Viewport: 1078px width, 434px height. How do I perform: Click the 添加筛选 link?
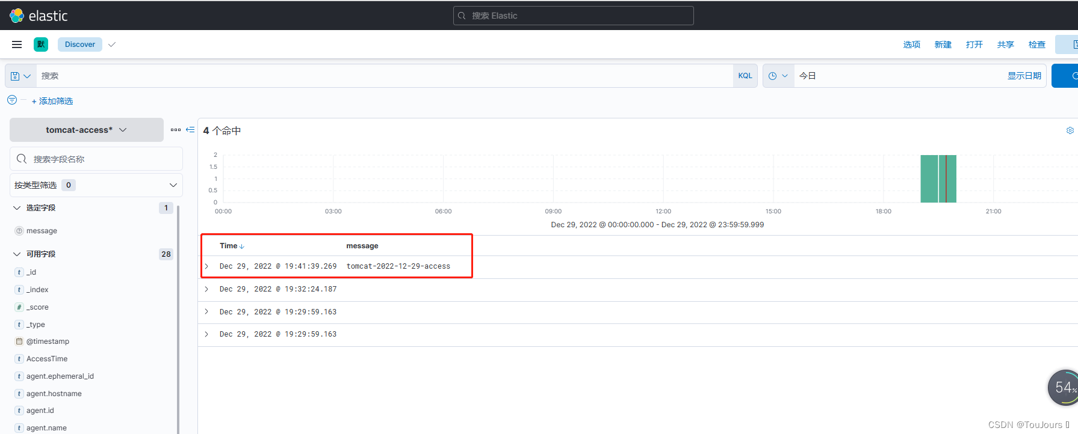[52, 101]
